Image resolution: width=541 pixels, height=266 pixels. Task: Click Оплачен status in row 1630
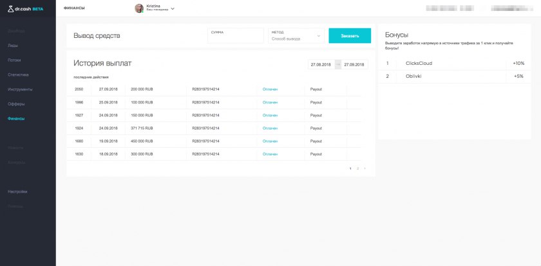(270, 154)
